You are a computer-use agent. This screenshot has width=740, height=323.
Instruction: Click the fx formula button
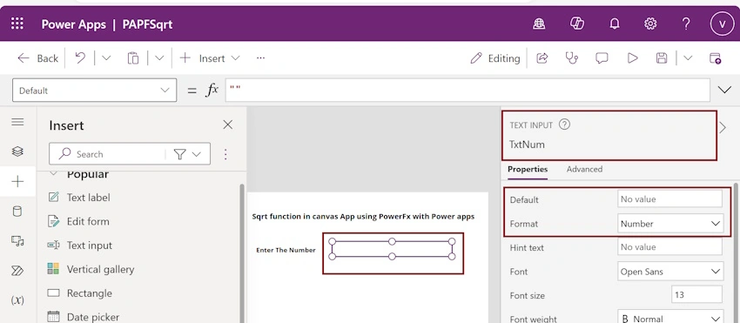coord(212,90)
